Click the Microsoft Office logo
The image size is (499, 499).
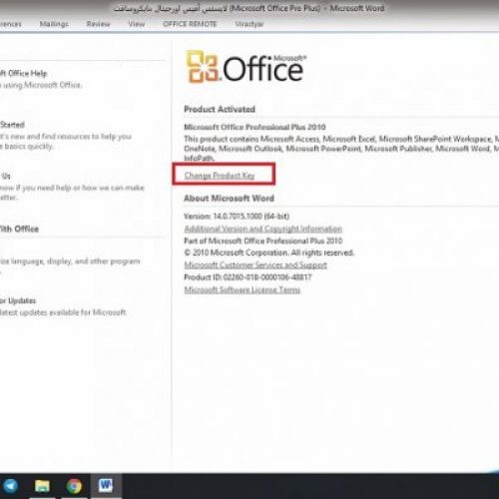point(246,67)
